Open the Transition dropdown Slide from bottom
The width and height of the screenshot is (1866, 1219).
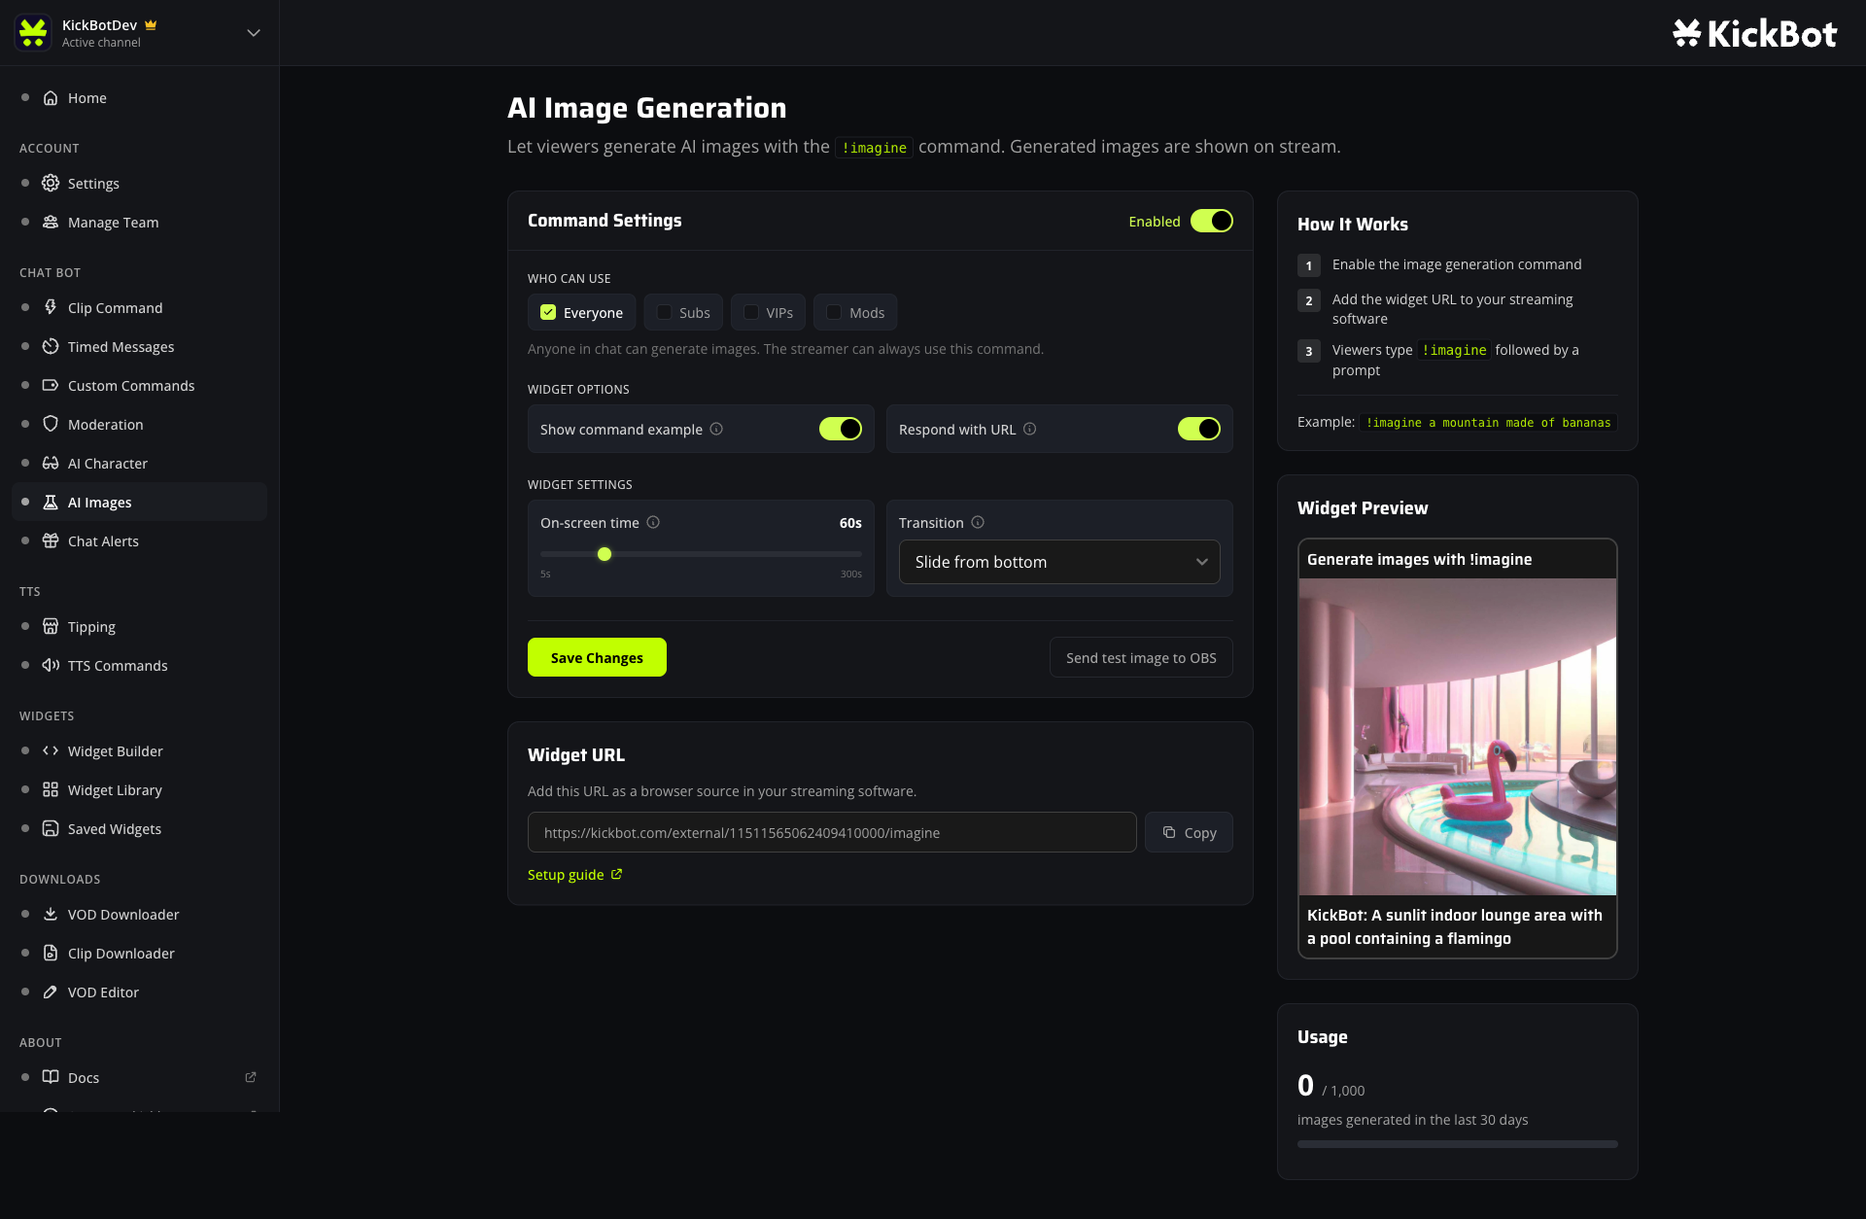[x=1059, y=562]
